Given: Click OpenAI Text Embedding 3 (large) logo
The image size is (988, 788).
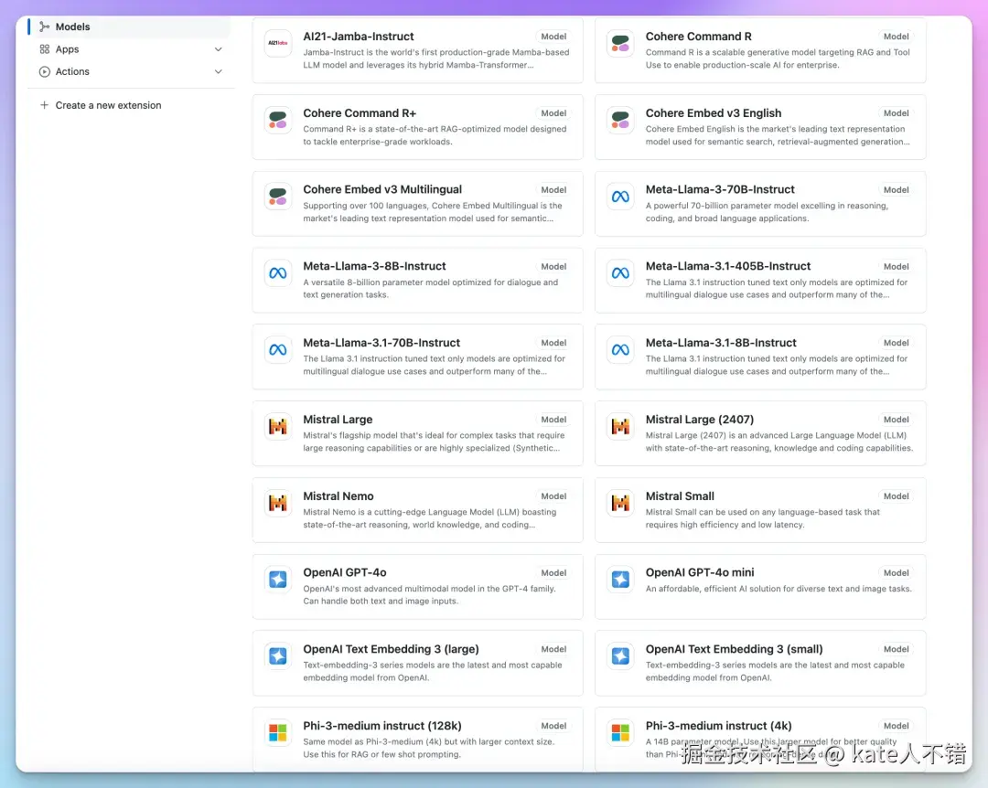Looking at the screenshot, I should 278,655.
